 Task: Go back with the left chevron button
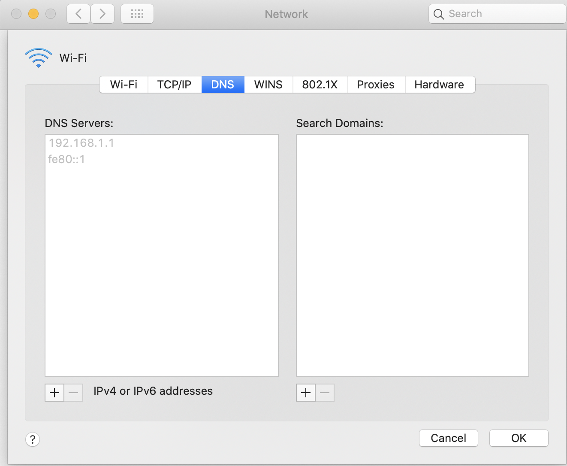point(78,14)
